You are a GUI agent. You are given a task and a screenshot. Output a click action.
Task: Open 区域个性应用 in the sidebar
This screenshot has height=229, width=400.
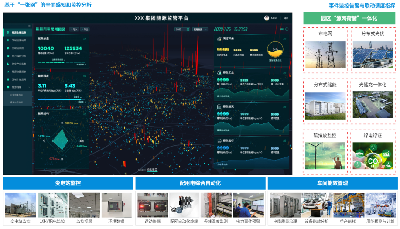(17, 79)
